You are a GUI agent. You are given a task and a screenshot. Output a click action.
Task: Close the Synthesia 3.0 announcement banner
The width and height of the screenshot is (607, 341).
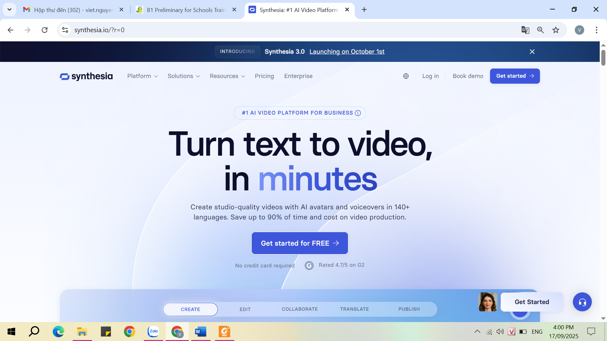(532, 51)
